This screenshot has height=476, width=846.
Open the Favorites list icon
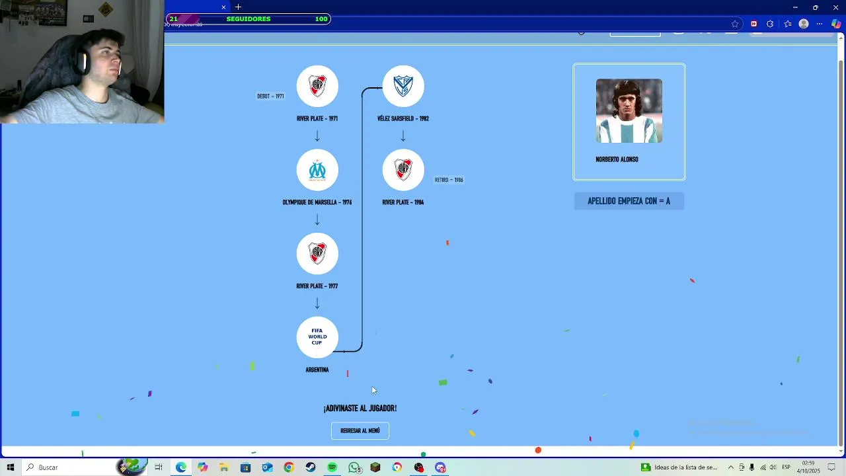tap(788, 24)
